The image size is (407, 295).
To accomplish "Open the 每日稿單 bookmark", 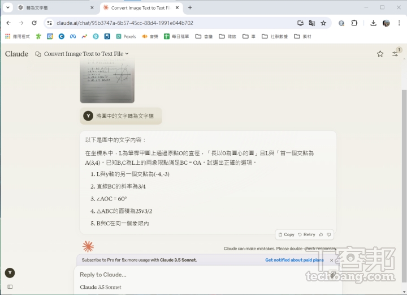I will [176, 36].
